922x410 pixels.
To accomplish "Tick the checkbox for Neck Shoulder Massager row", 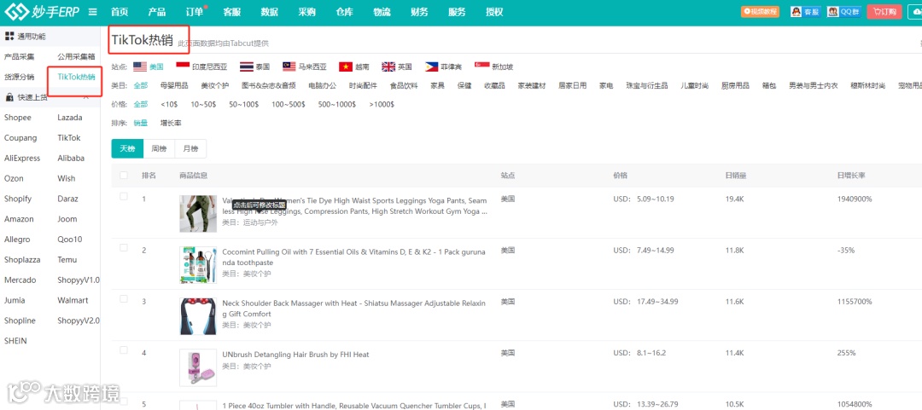I will 124,299.
